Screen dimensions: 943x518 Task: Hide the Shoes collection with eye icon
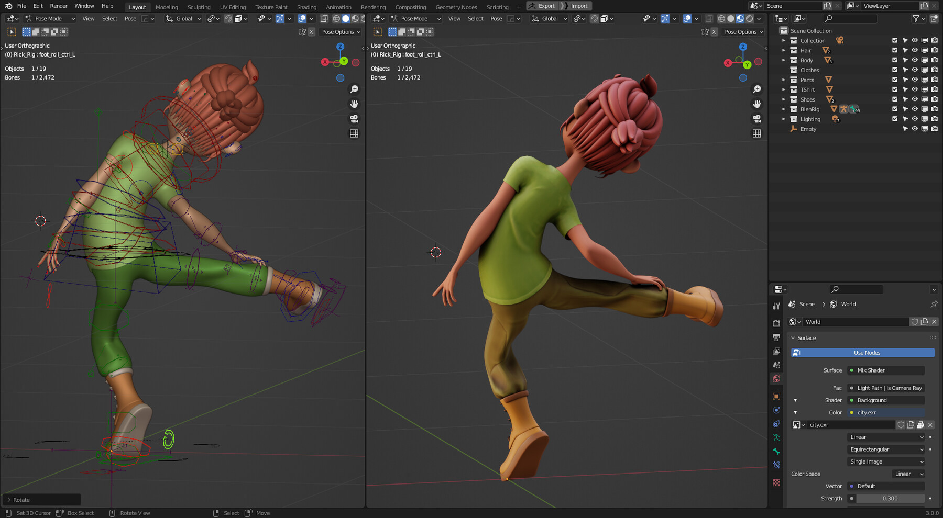coord(915,99)
